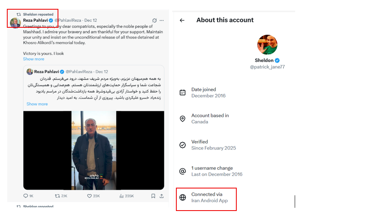Open Reza Pahlavi's profile avatar on main post
372x215 pixels.
15,23
